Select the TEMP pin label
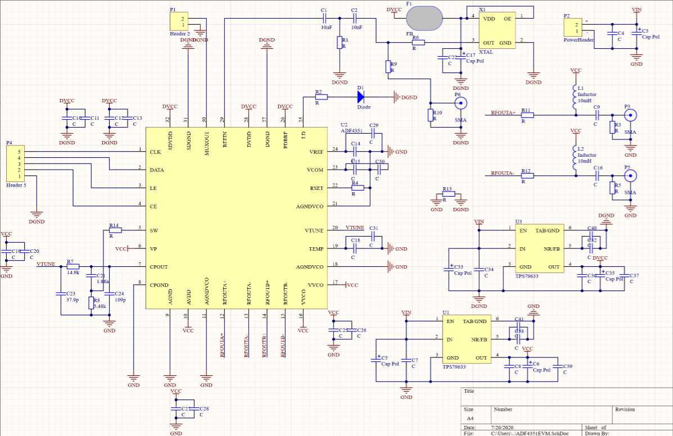Image resolution: width=673 pixels, height=436 pixels. pyautogui.click(x=317, y=249)
